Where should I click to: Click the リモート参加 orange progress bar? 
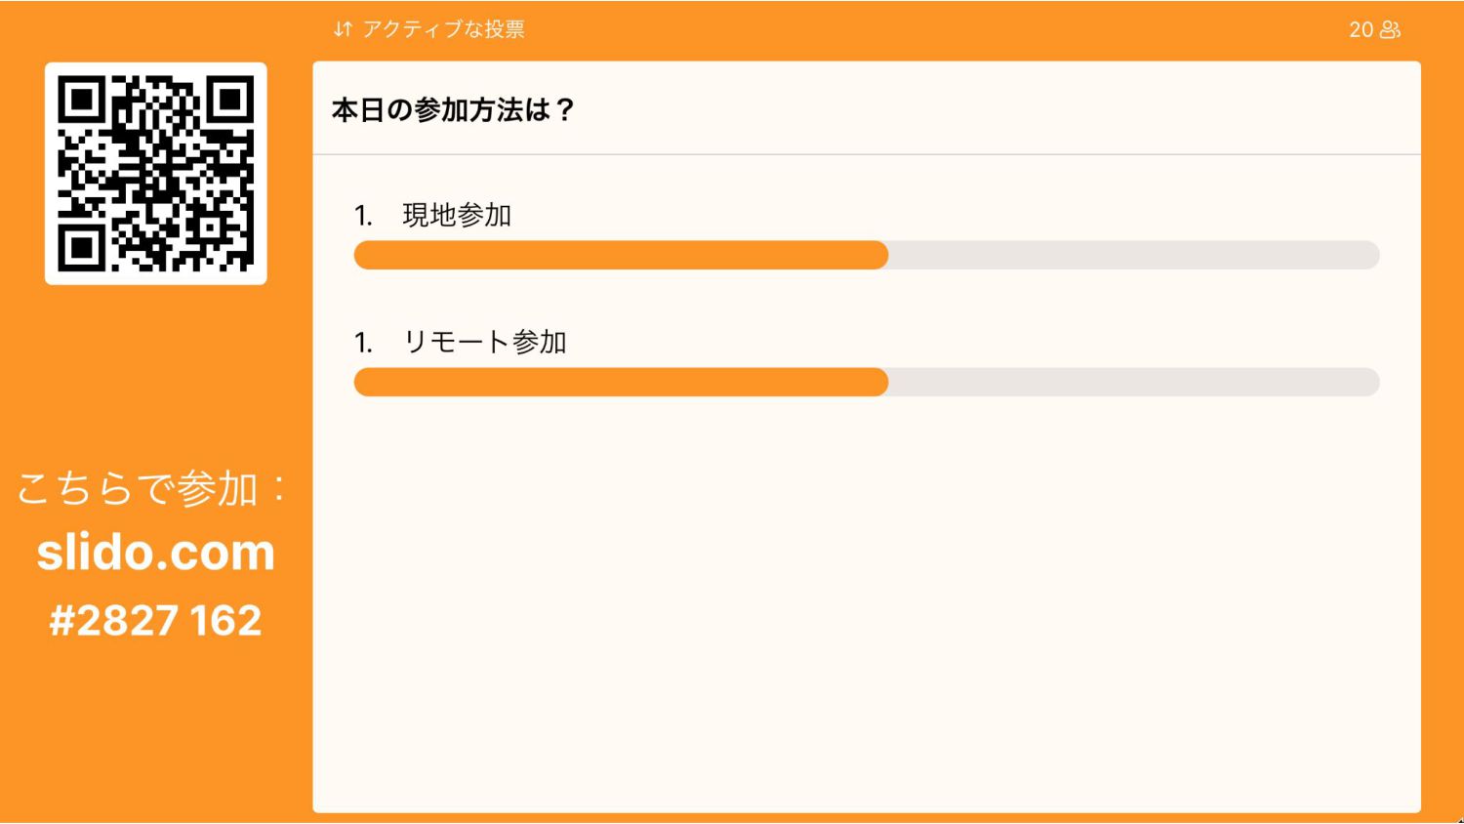coord(621,382)
